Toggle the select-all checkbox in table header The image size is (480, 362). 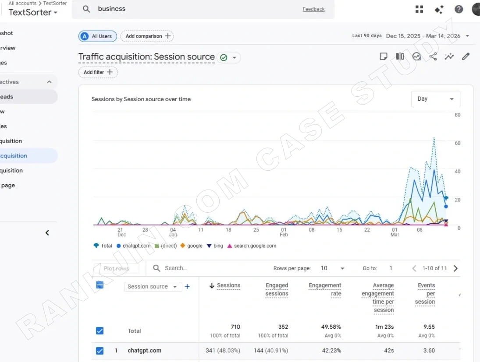click(100, 285)
